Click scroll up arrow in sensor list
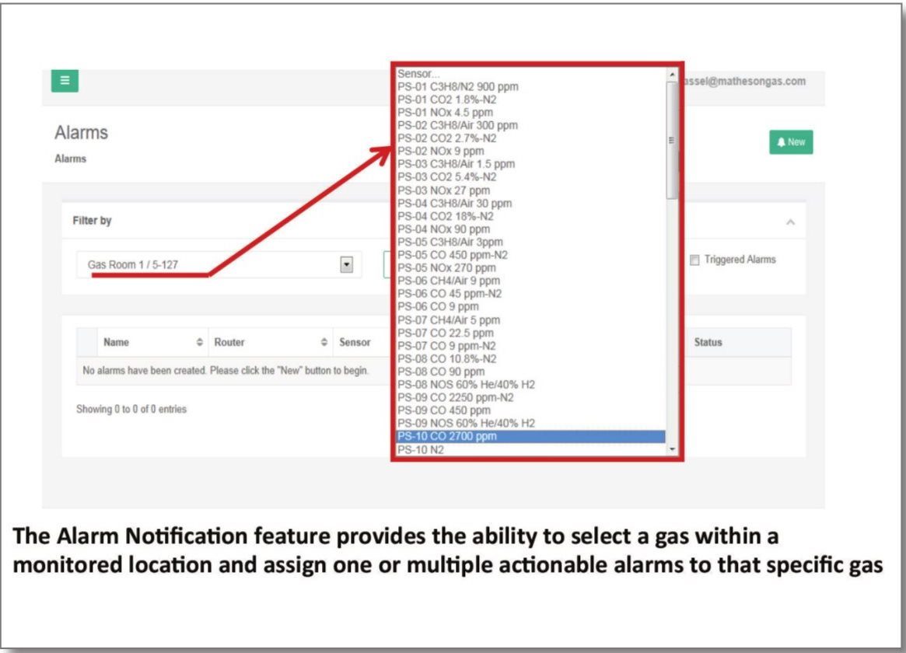This screenshot has width=906, height=653. 672,75
